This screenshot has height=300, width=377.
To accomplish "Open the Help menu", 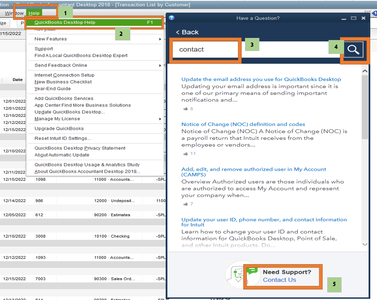I will pos(34,13).
